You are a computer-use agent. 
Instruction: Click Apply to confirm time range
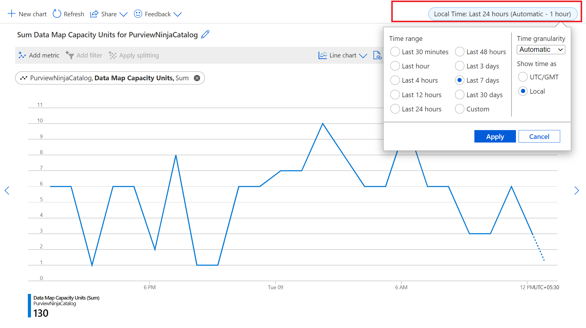click(x=494, y=136)
